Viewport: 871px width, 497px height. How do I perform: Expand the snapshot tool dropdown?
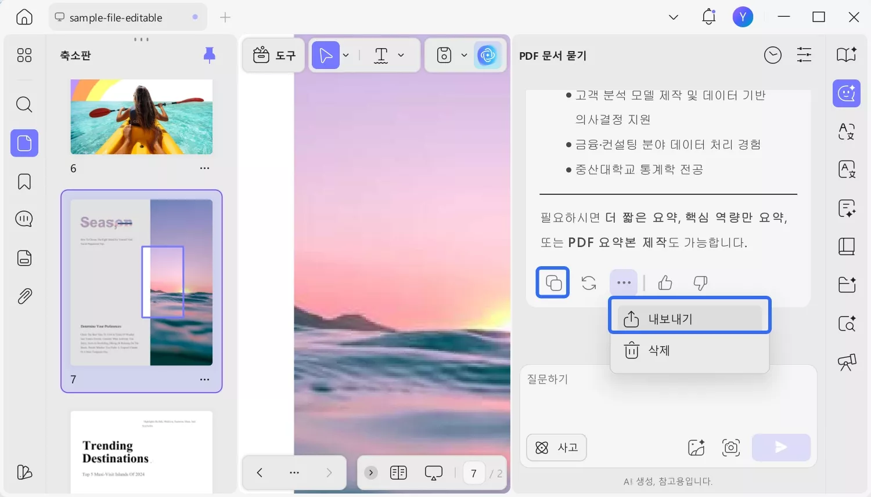[x=464, y=55]
